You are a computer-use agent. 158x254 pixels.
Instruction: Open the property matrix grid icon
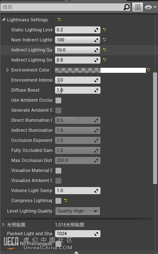[138, 7]
